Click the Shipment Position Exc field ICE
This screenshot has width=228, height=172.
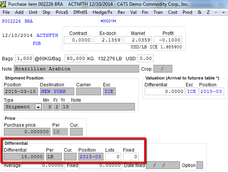pyautogui.click(x=109, y=91)
